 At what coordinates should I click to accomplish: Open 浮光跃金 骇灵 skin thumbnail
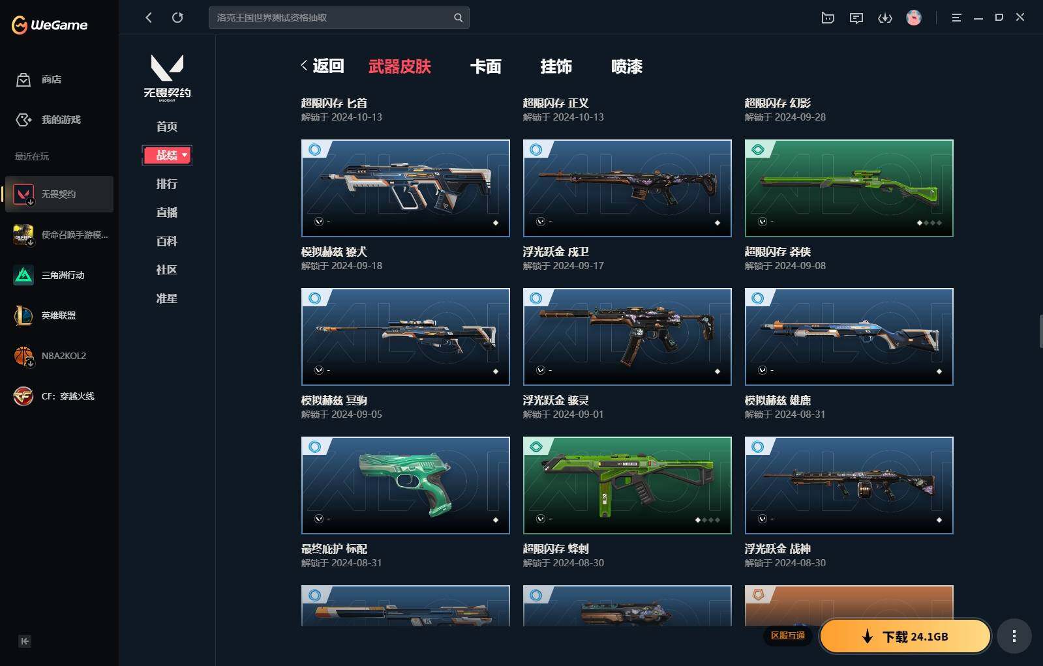(x=627, y=337)
